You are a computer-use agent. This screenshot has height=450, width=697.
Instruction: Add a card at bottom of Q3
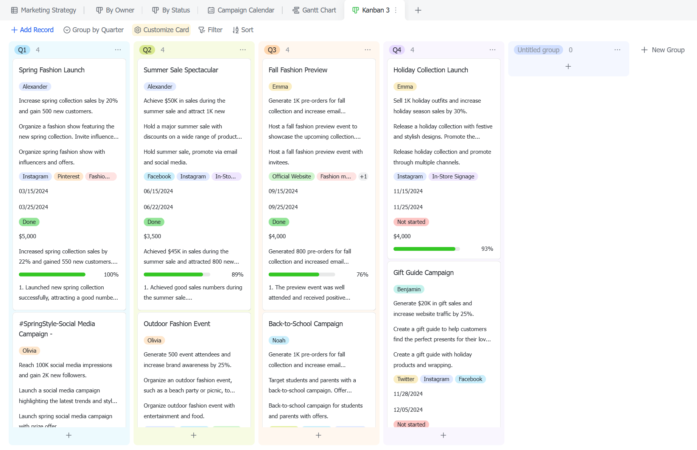coord(319,435)
